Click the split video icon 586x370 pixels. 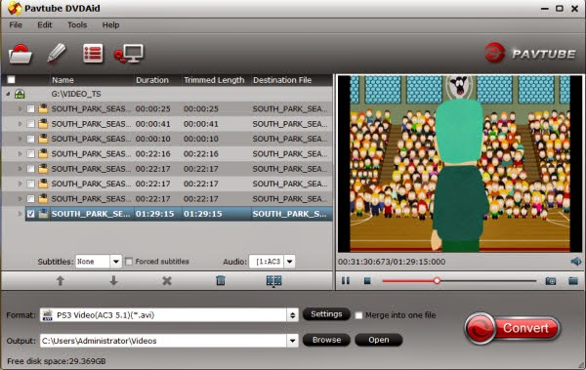(x=273, y=281)
